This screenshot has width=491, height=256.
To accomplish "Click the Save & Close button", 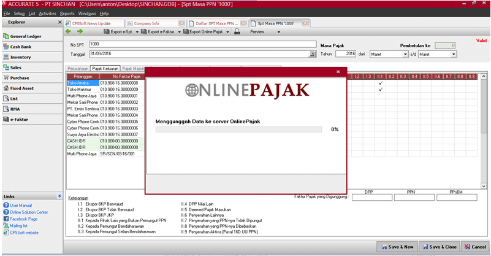I will click(x=440, y=247).
